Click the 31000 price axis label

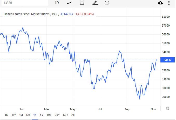coord(166,79)
